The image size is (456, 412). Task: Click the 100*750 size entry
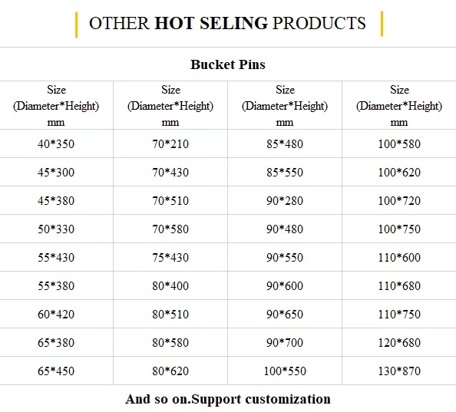coord(399,229)
